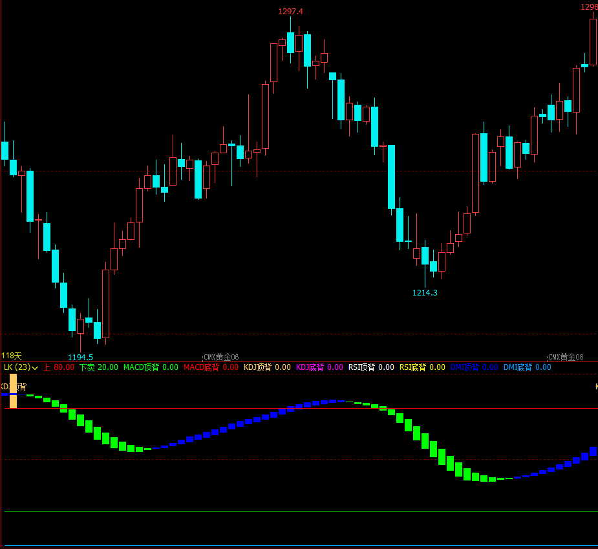Select the MACD底背 0.00 value
Screen dimensions: 598x549
pyautogui.click(x=211, y=367)
